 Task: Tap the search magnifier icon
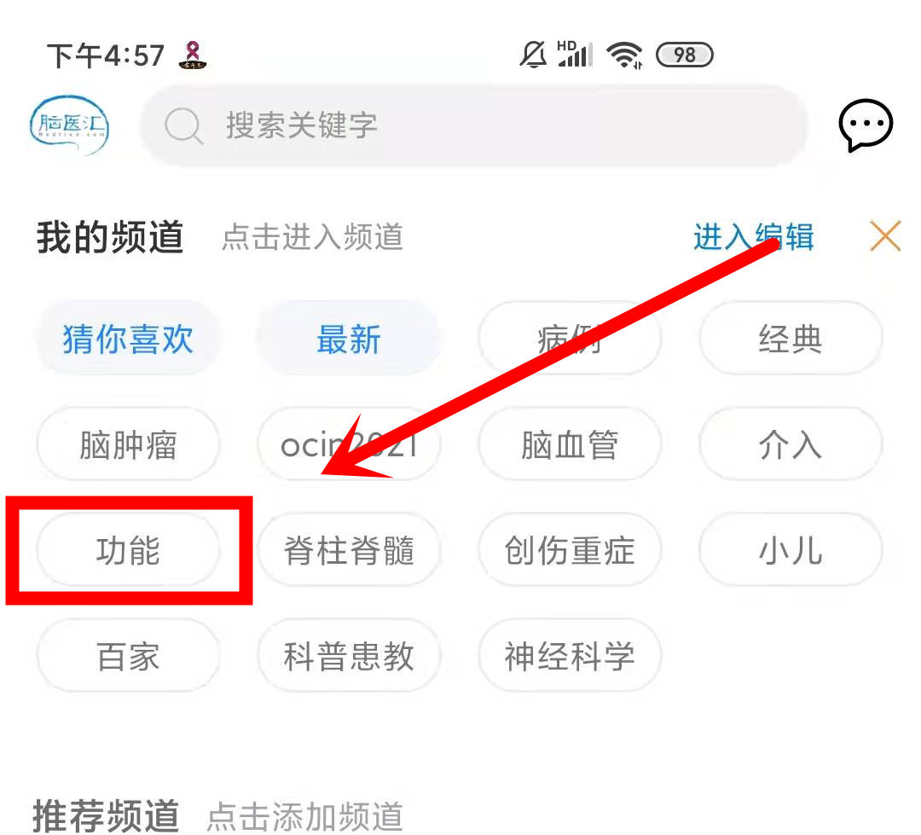click(184, 125)
